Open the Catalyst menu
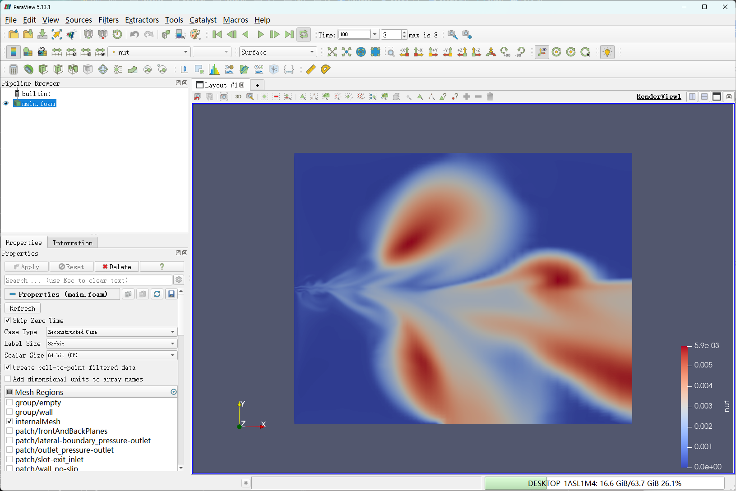The height and width of the screenshot is (491, 736). click(x=203, y=20)
